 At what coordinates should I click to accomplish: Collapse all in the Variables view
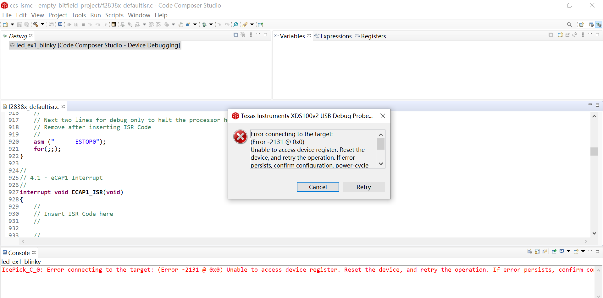coord(551,35)
